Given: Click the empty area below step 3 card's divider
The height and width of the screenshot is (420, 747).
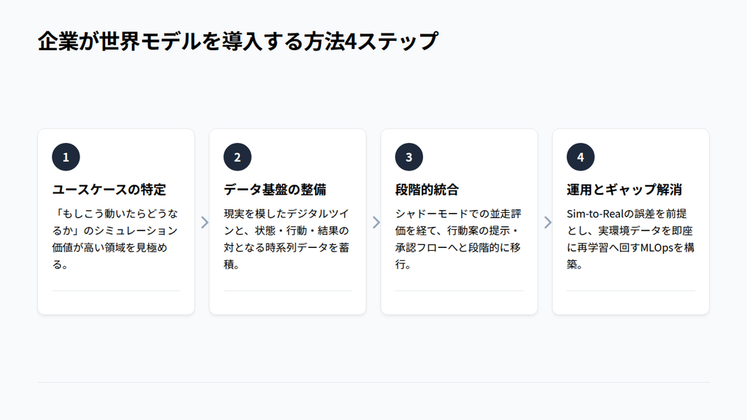Looking at the screenshot, I should 459,303.
